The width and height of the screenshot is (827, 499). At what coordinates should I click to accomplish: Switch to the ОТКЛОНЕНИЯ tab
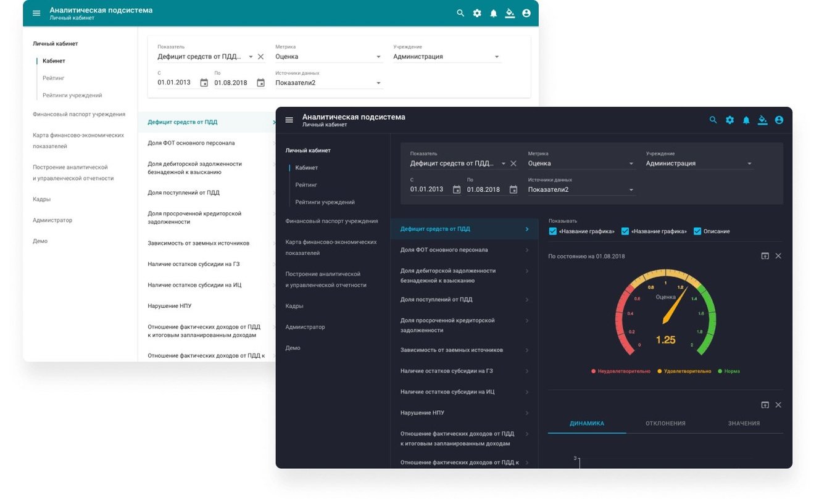tap(665, 423)
